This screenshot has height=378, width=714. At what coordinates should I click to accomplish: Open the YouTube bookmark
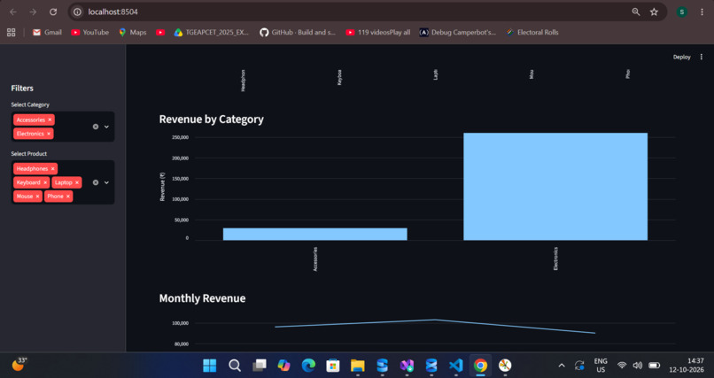pos(89,32)
